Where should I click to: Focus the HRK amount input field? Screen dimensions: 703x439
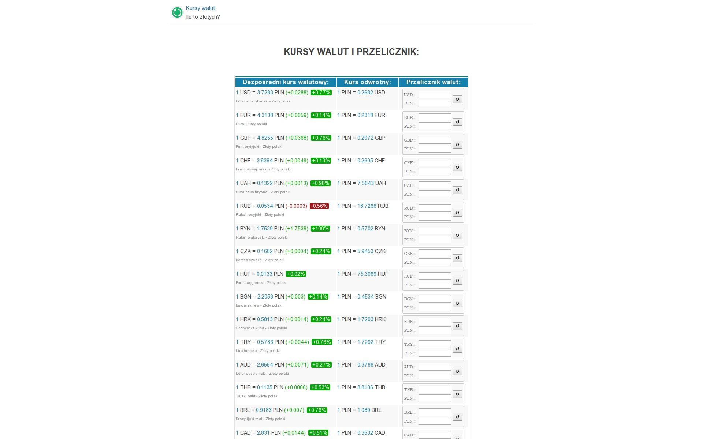435,322
